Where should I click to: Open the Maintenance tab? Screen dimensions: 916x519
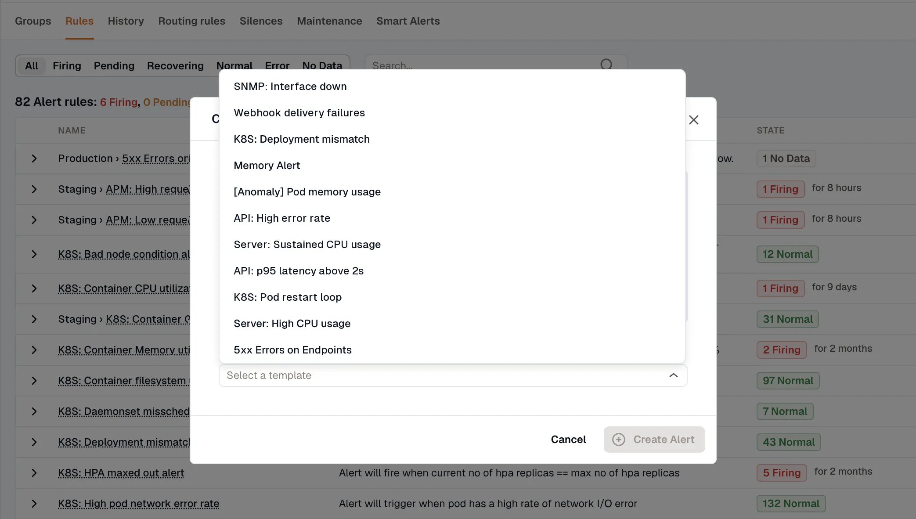click(329, 21)
